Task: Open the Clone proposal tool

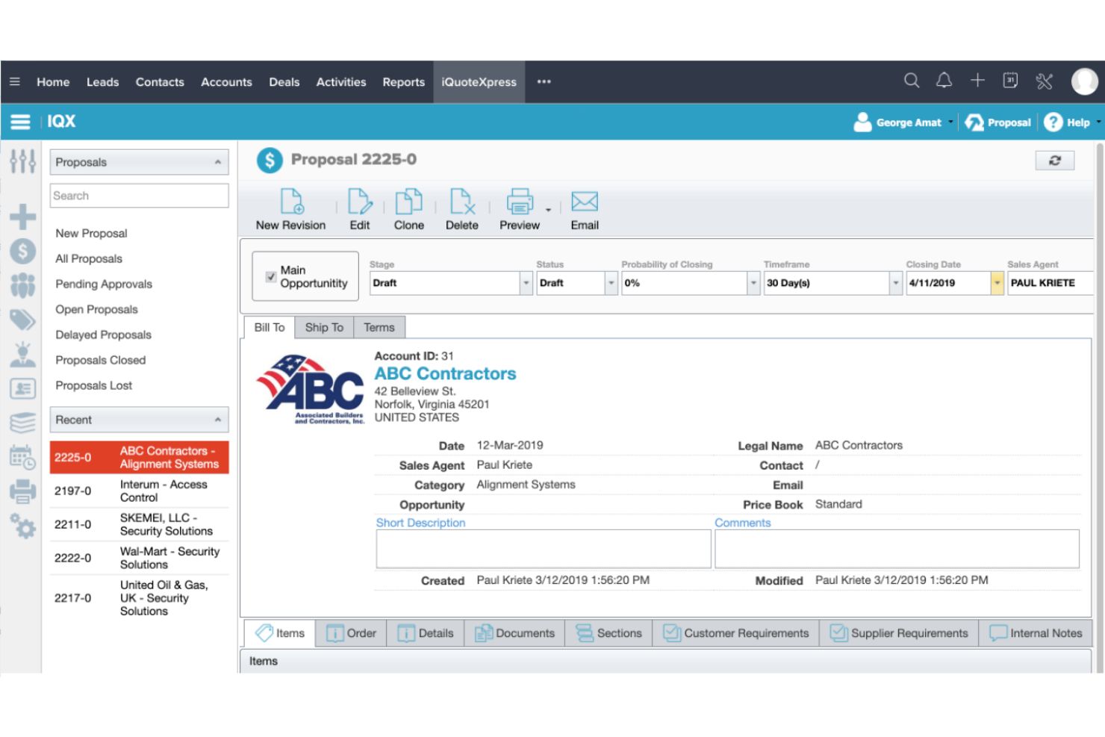Action: pos(408,208)
